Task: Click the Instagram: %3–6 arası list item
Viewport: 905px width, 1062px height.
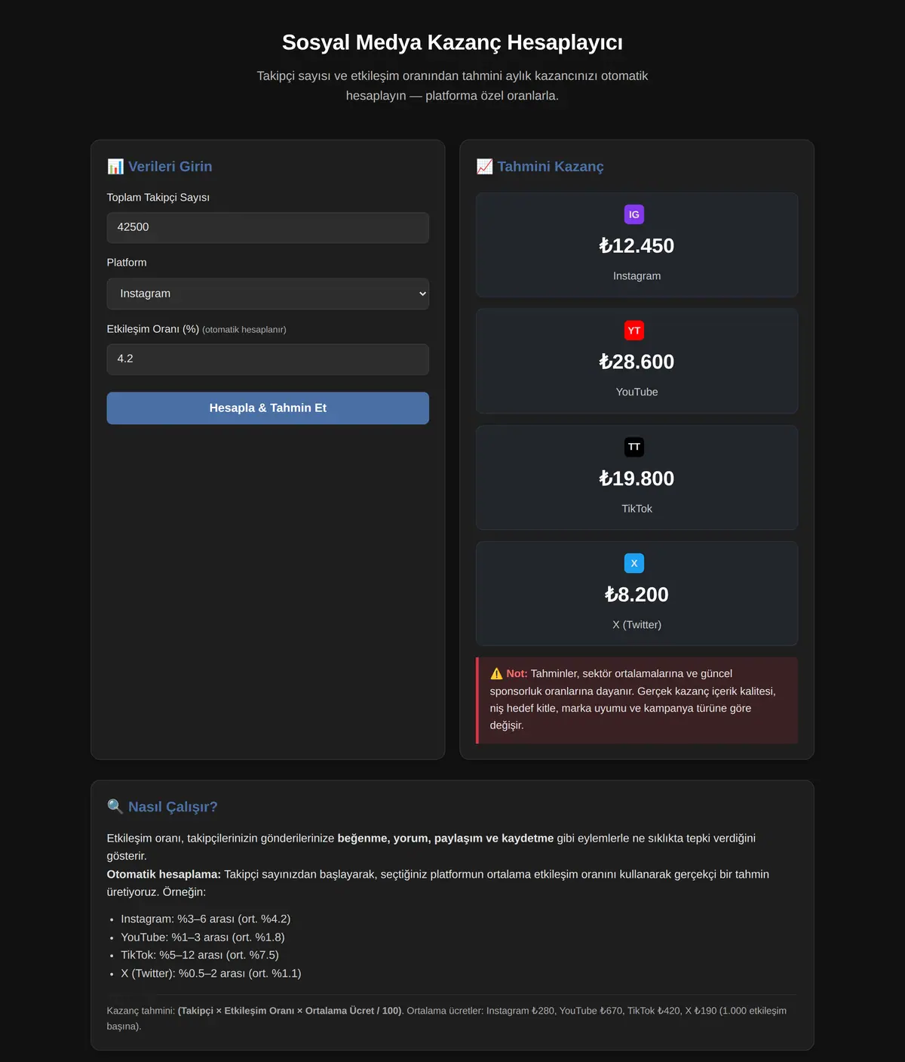Action: coord(205,919)
